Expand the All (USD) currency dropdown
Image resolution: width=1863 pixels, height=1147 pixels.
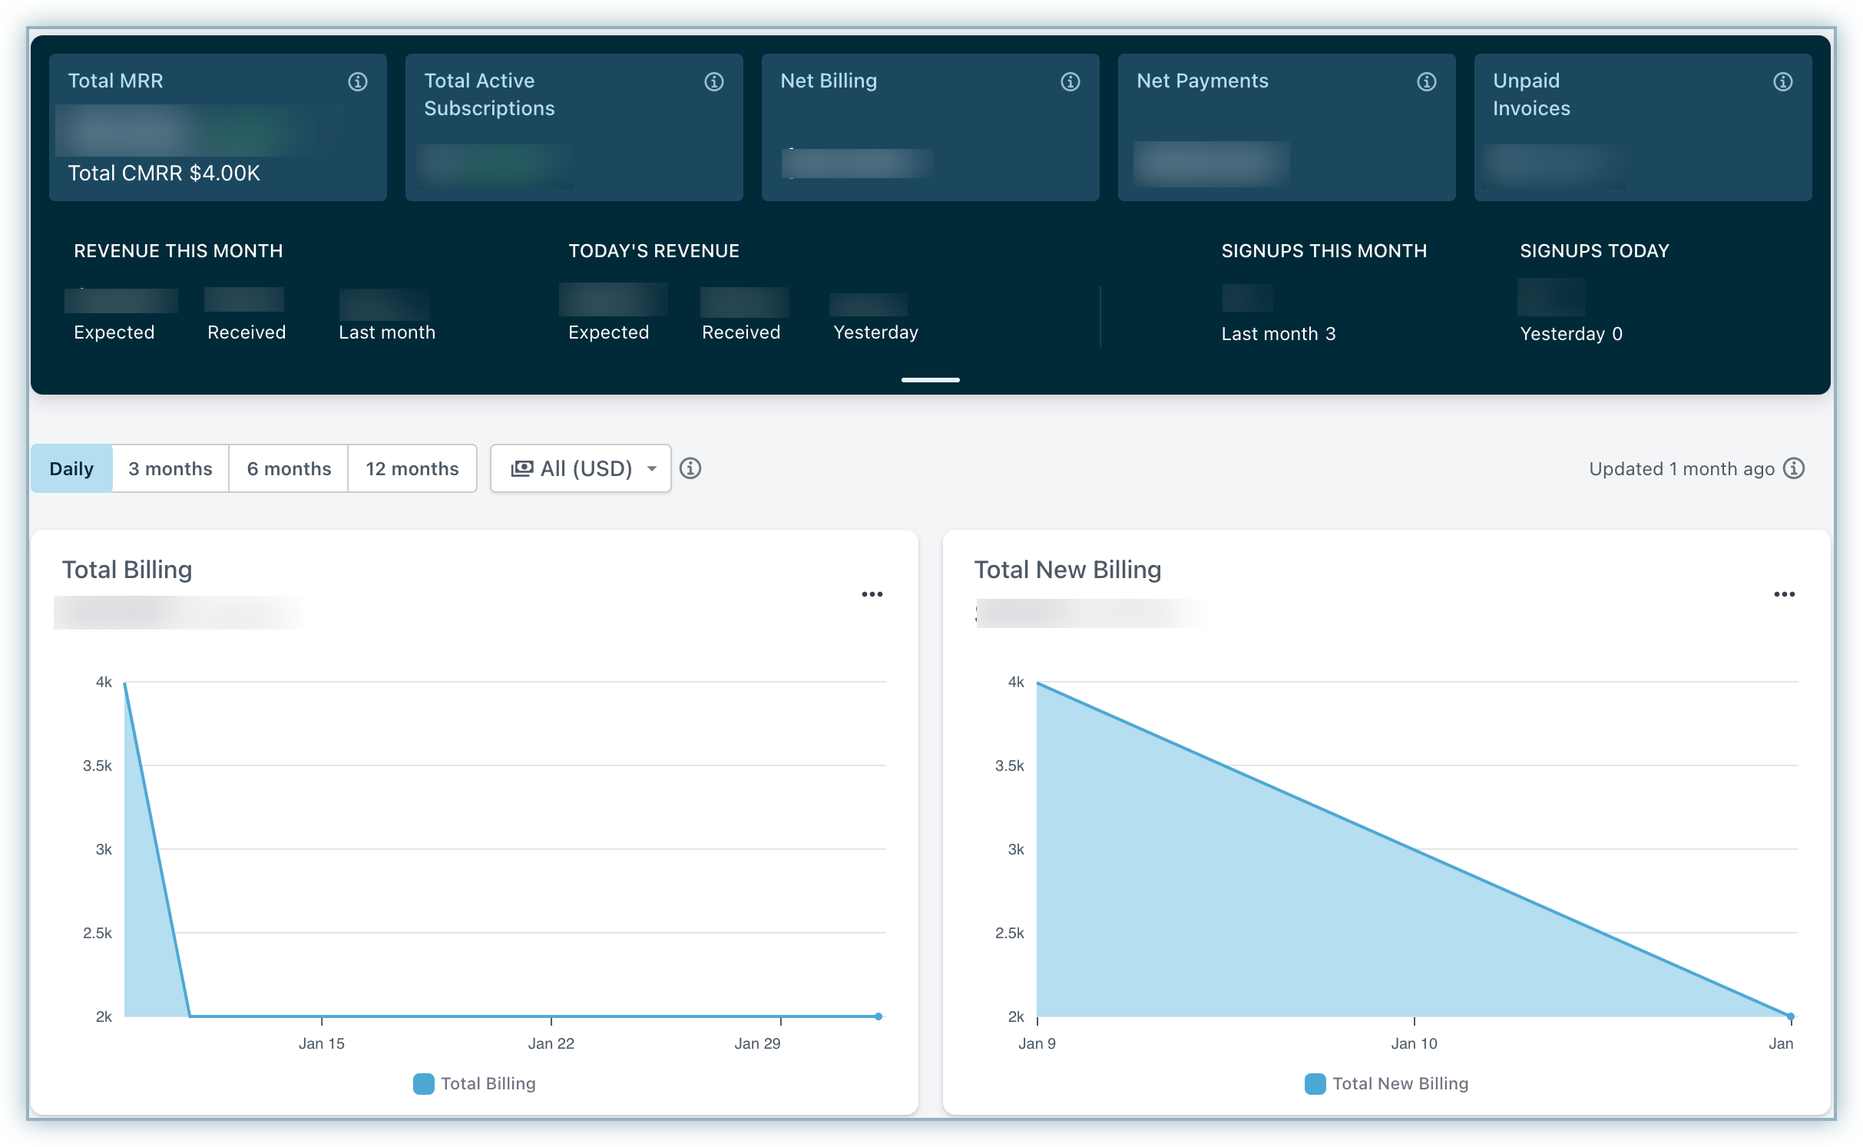pyautogui.click(x=581, y=468)
